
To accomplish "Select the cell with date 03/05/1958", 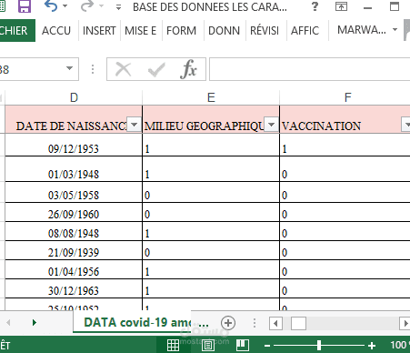I will (x=74, y=192).
